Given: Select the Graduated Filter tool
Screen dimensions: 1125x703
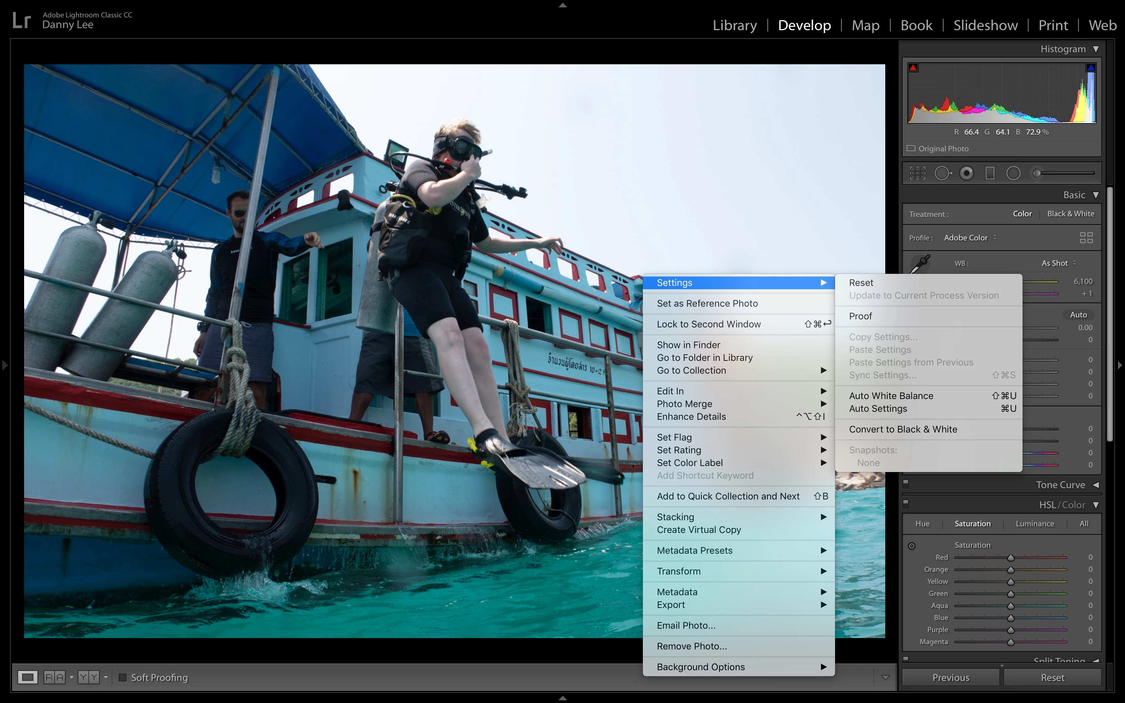Looking at the screenshot, I should [x=990, y=173].
